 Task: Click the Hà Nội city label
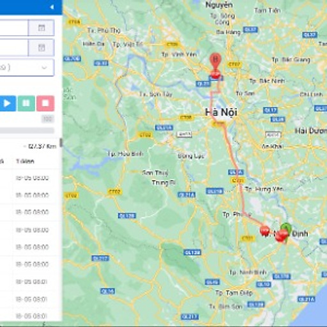click(221, 112)
